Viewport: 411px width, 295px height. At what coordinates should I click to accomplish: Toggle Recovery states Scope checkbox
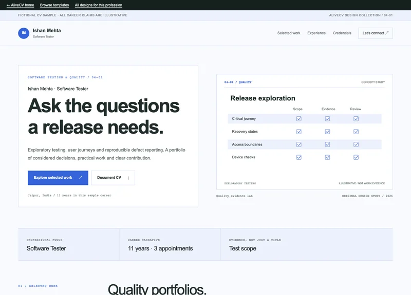coord(299,132)
